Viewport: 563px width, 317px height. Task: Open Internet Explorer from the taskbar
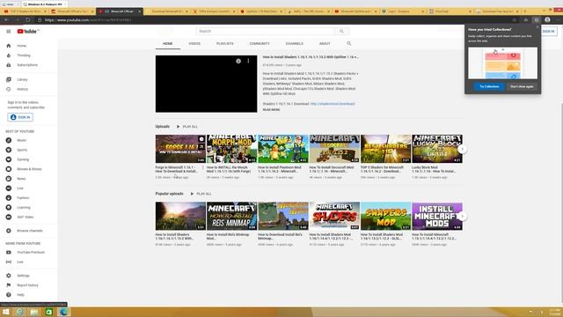click(x=19, y=312)
